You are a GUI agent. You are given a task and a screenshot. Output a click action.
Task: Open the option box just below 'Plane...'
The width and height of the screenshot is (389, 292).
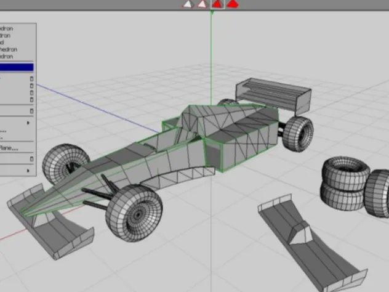[31, 159]
